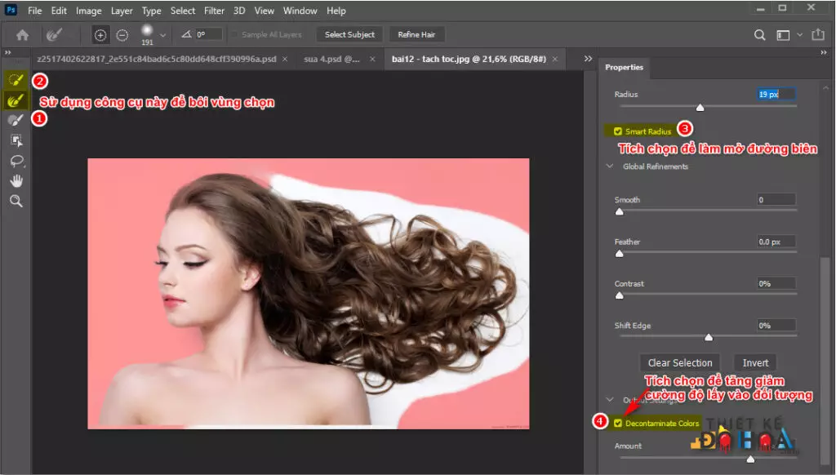Viewport: 836px width, 475px height.
Task: Activate the Brush tool in the toolbar
Action: [16, 119]
